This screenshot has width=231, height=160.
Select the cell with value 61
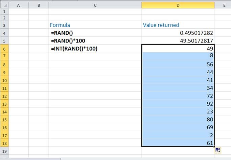(178, 143)
